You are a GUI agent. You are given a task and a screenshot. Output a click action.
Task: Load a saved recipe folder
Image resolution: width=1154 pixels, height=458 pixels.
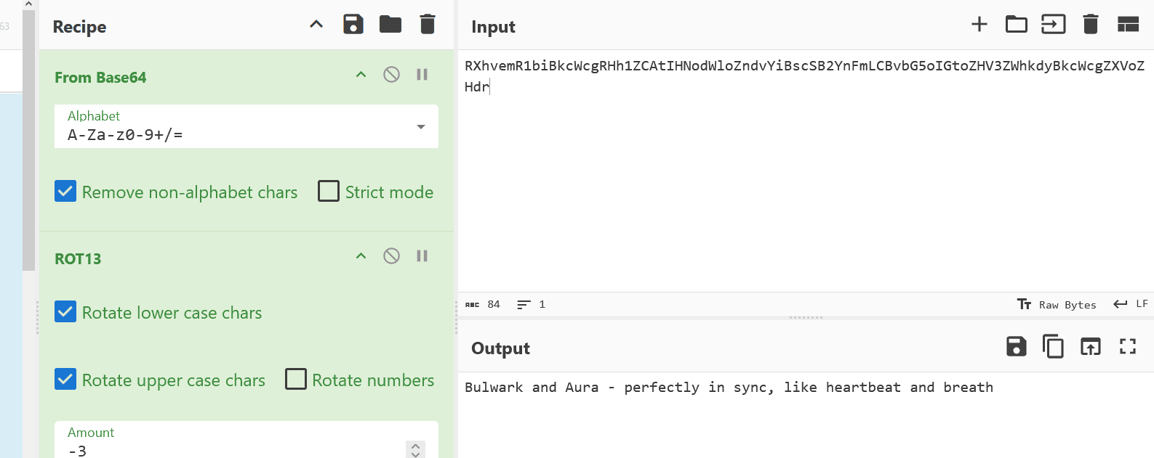pos(390,25)
